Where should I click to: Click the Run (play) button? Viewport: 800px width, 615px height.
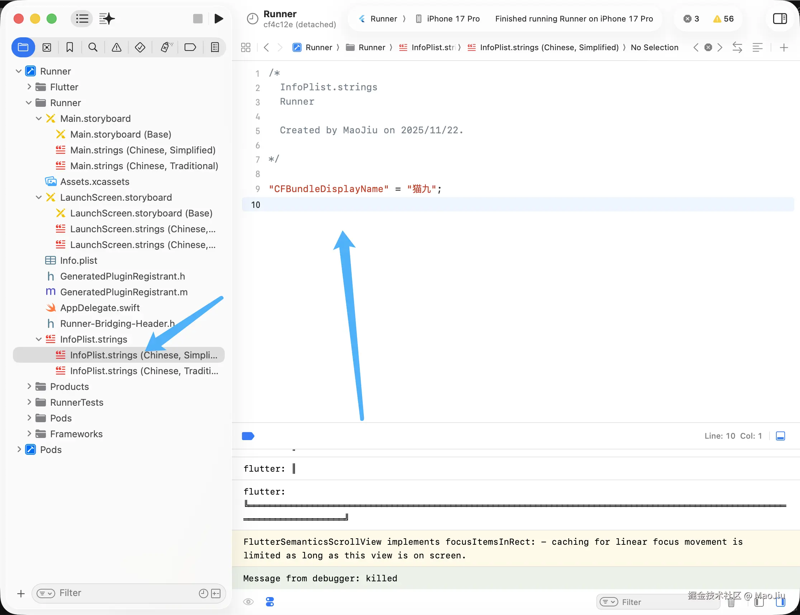219,19
